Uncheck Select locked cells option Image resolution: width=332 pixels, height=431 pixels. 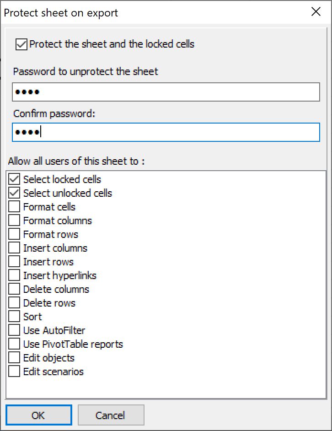(15, 179)
